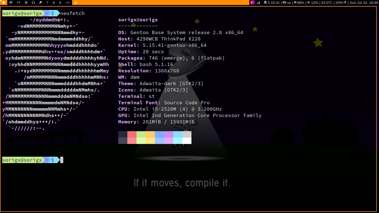Click the microphone status icon

pyautogui.click(x=345, y=3)
